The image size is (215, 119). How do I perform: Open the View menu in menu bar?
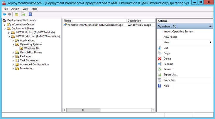point(25,9)
